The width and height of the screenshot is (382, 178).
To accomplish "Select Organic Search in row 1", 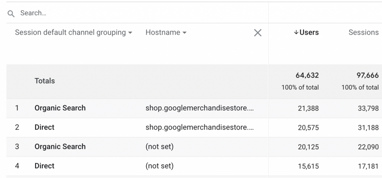I will pos(60,108).
